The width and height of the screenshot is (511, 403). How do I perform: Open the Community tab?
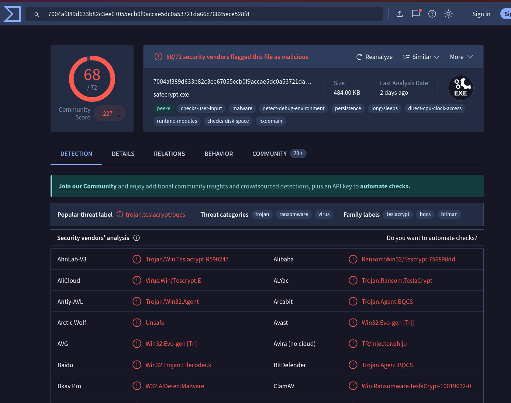click(269, 154)
